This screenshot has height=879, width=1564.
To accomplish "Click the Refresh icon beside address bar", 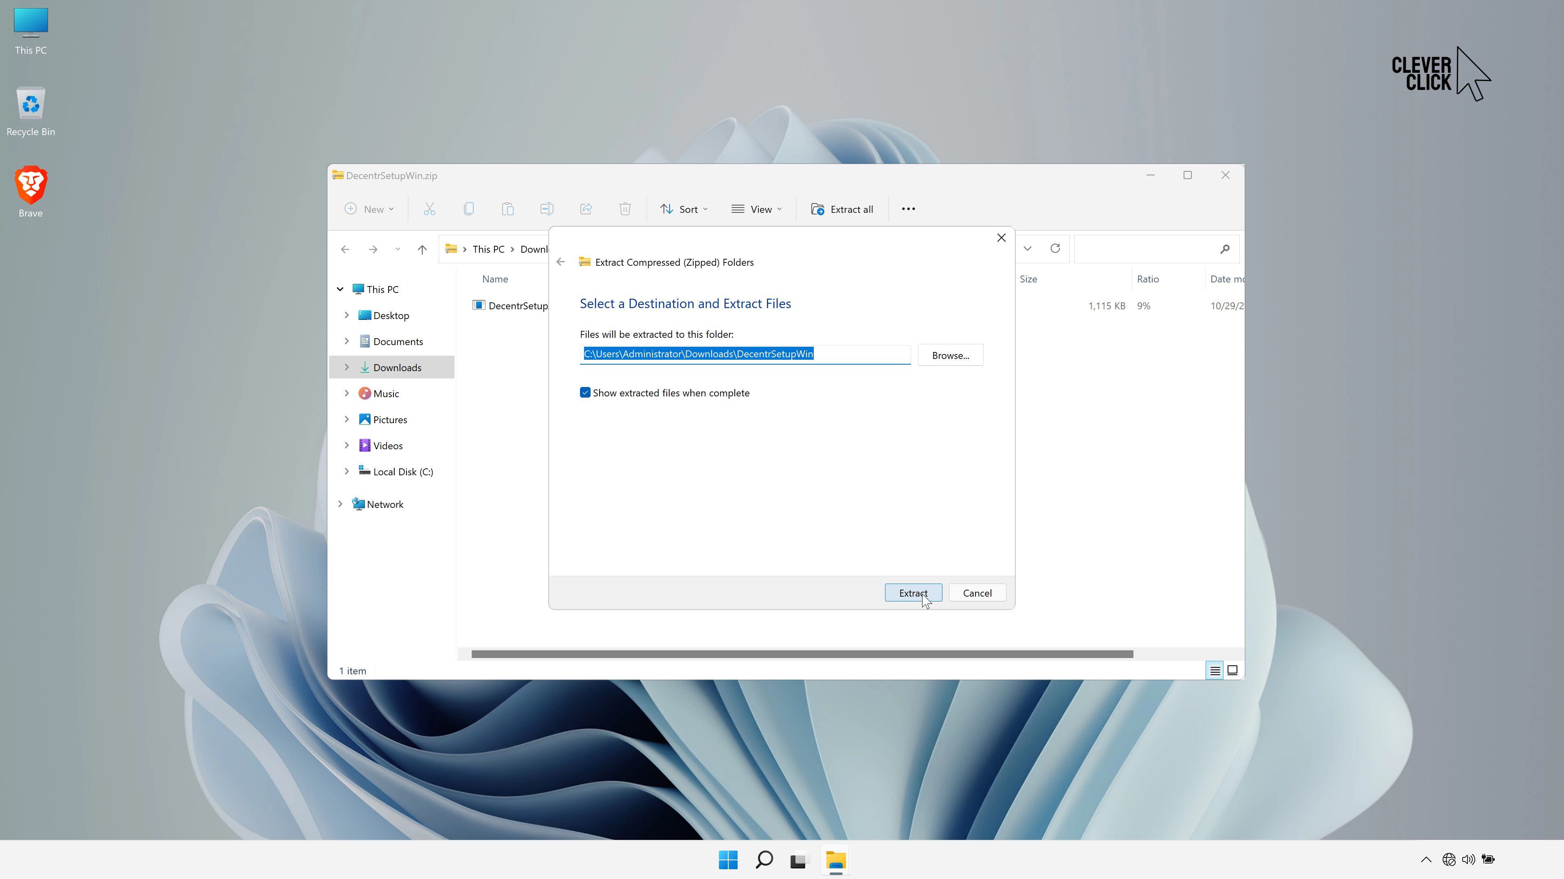I will point(1055,249).
